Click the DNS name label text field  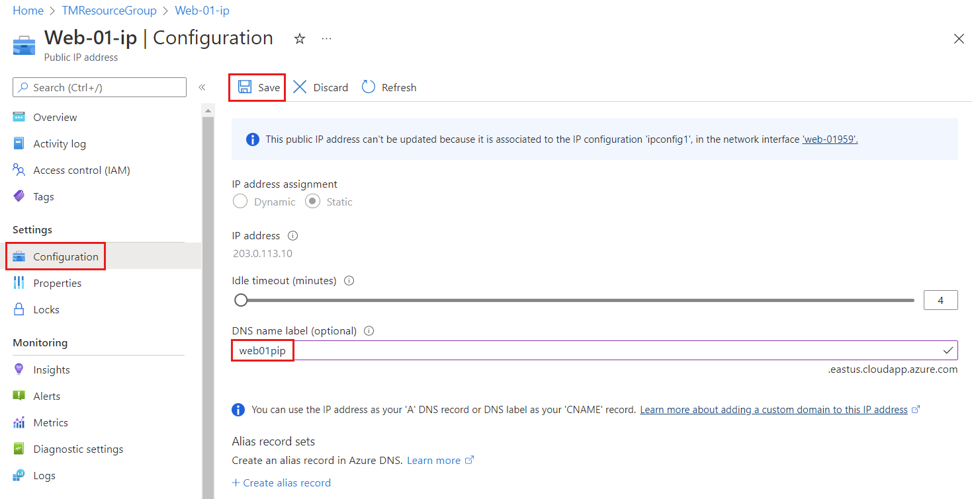[x=594, y=350]
